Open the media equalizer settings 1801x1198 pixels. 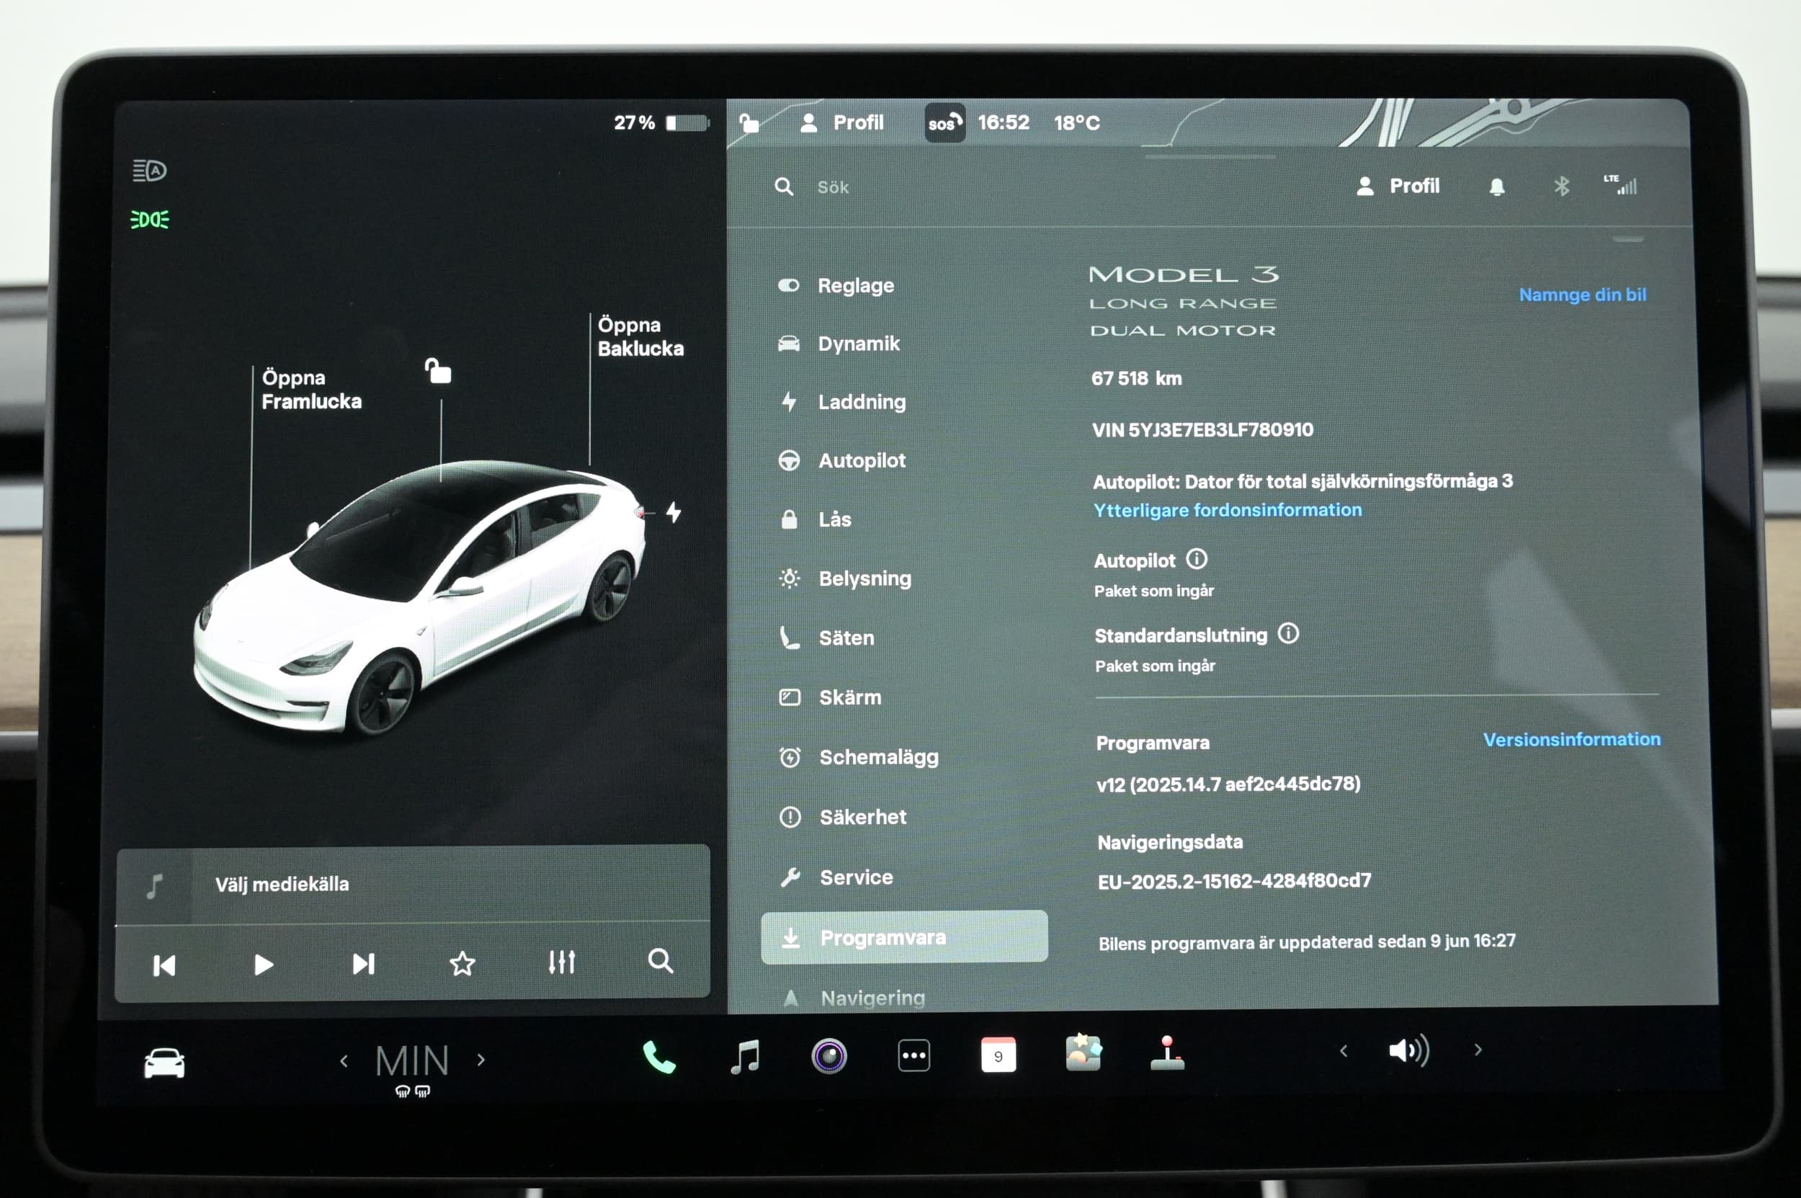point(562,962)
